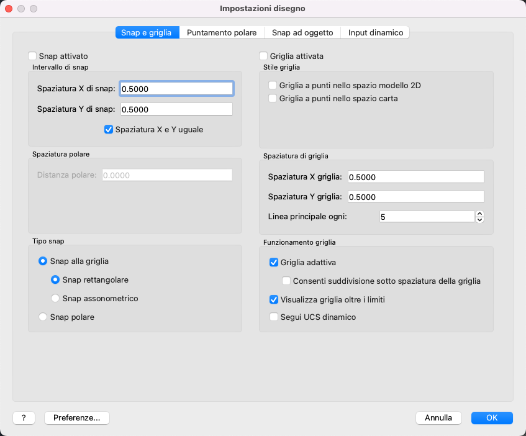
Task: Open the Snap ad oggetto tab
Action: tap(302, 32)
